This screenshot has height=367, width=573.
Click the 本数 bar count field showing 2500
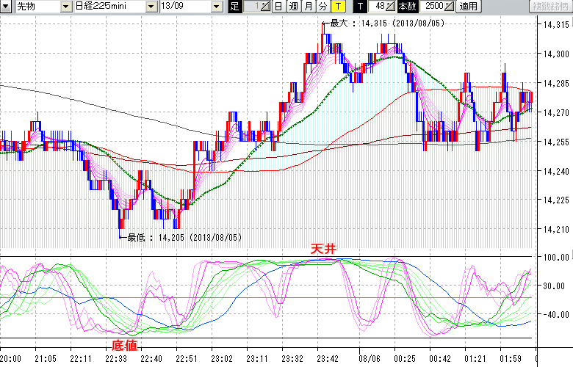433,7
